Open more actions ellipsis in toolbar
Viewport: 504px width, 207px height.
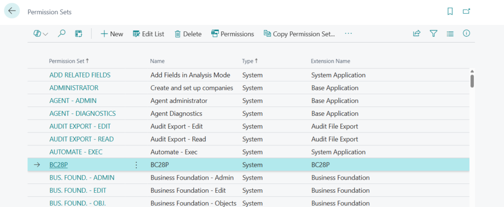(348, 34)
